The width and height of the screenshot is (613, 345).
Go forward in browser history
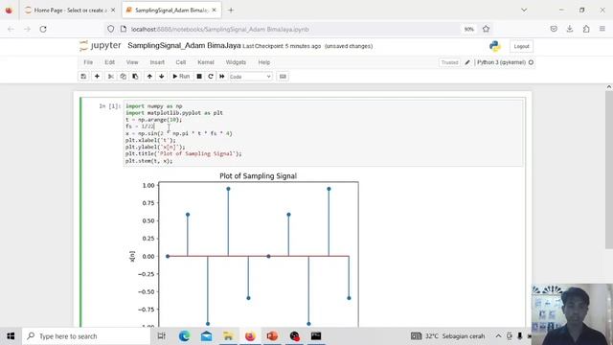point(27,29)
